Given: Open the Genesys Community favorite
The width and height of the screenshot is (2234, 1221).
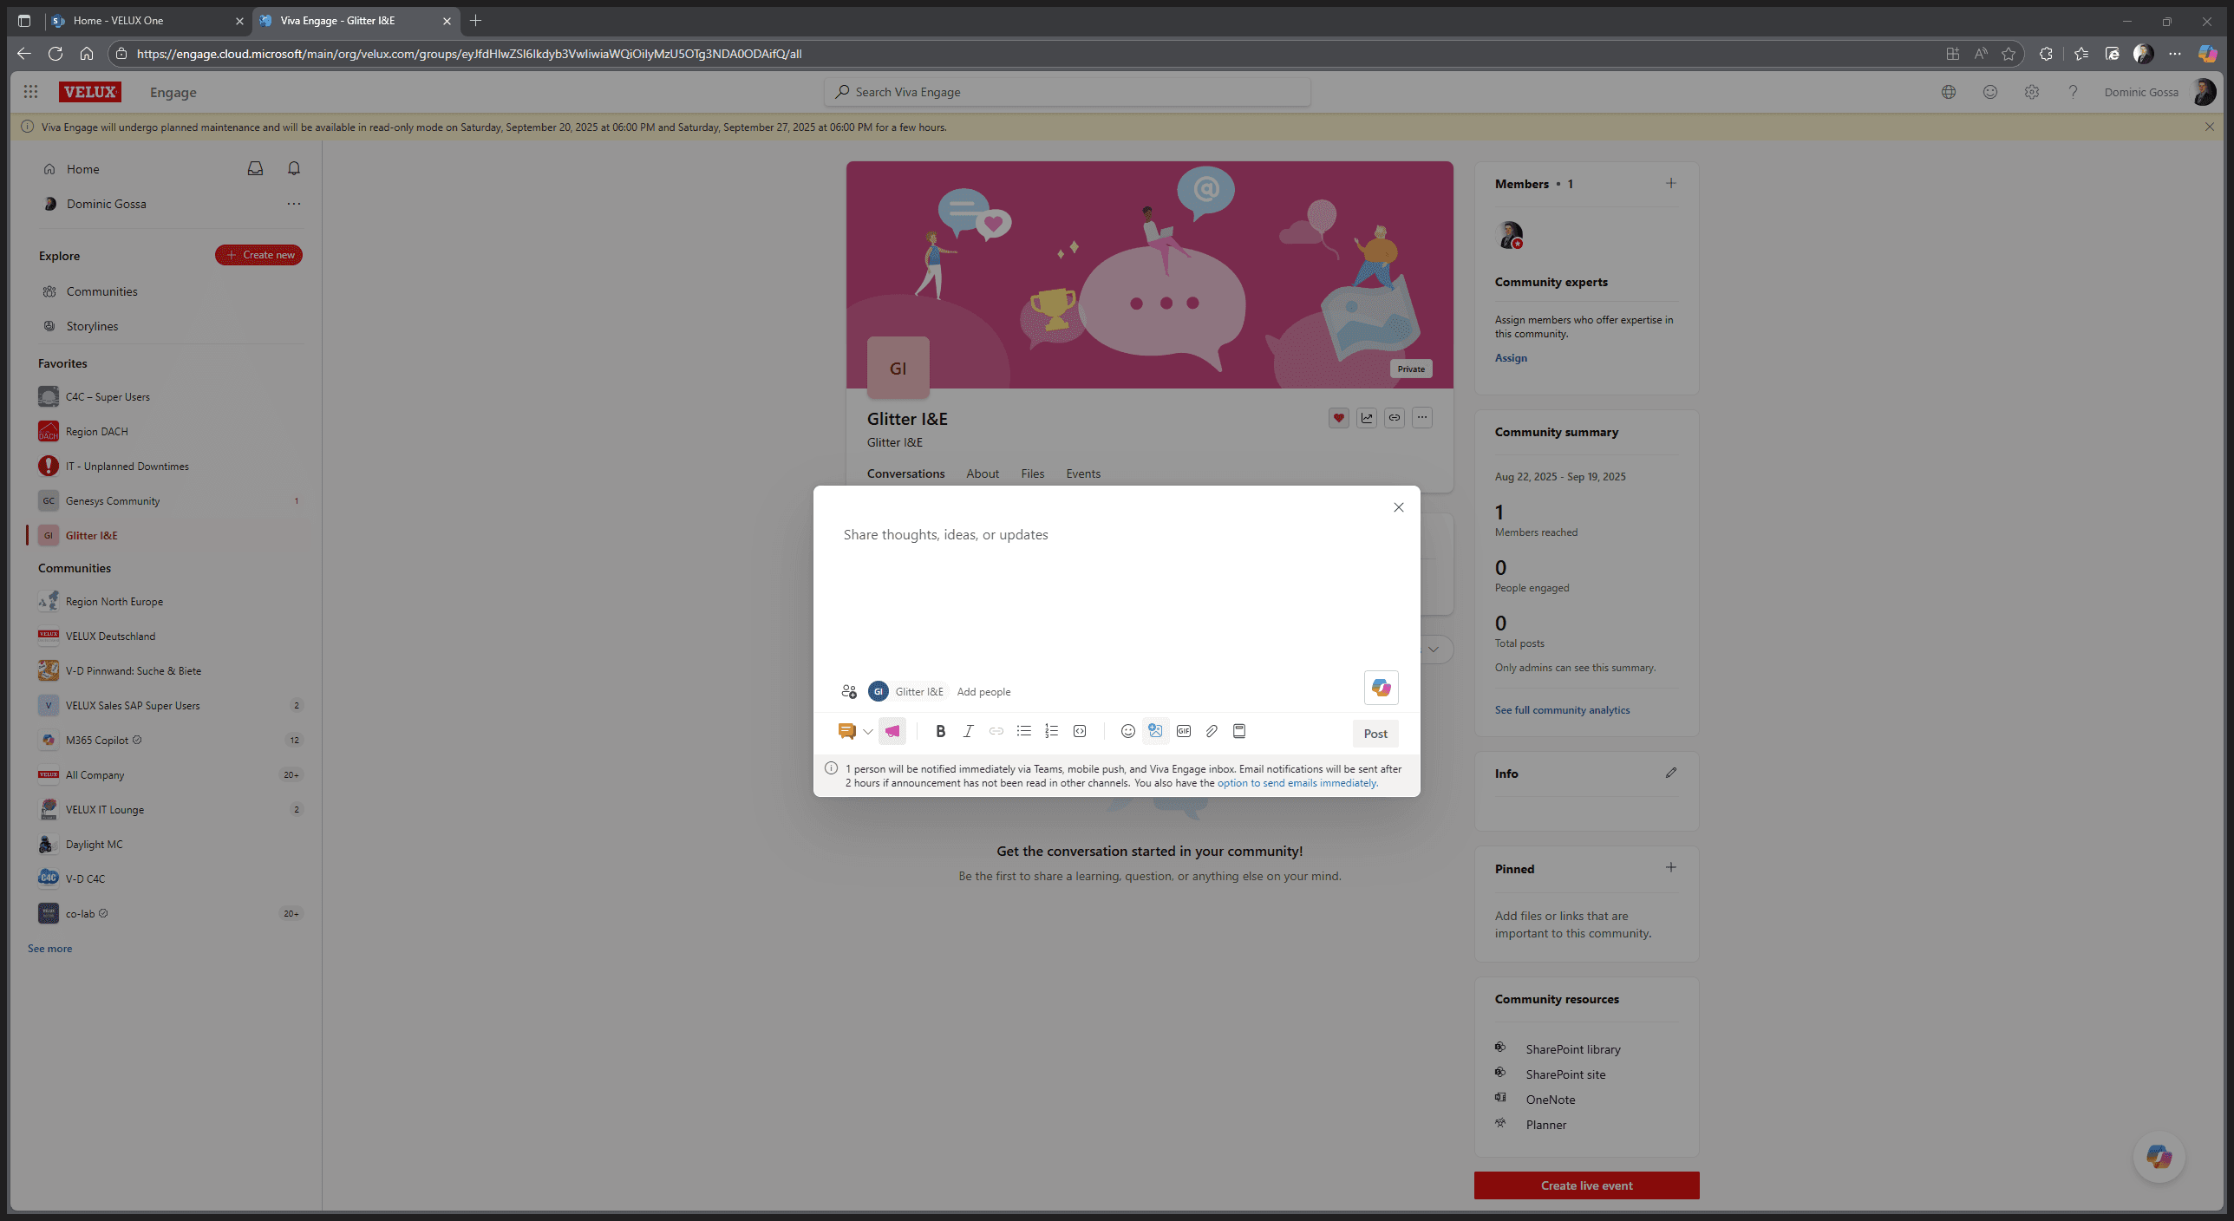Looking at the screenshot, I should 113,501.
